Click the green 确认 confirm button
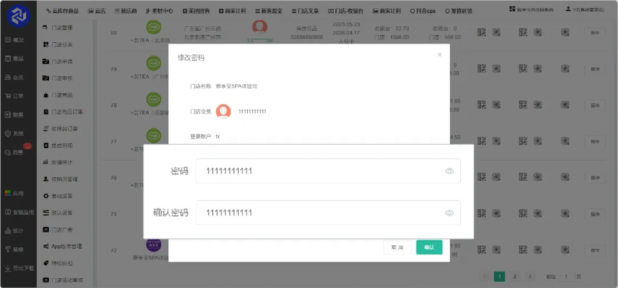Viewport: 618px width, 288px height. [429, 247]
